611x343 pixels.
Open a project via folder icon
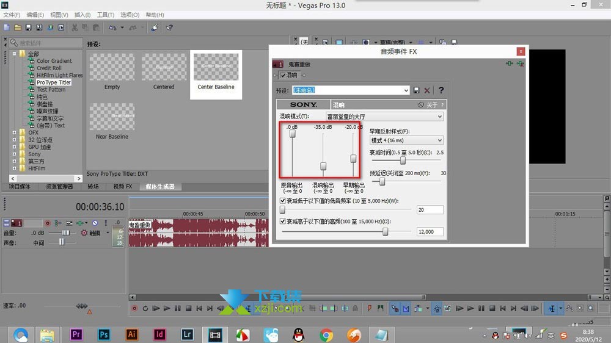[18, 27]
